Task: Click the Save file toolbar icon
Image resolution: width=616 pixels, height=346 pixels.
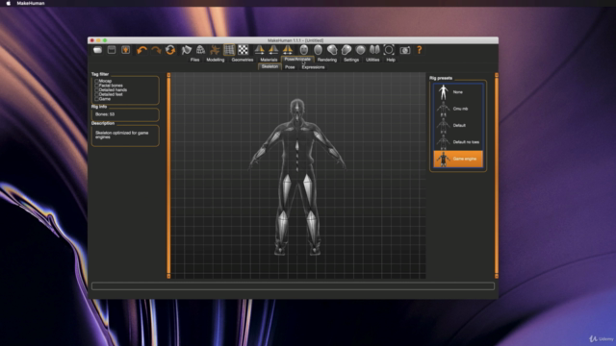Action: [126, 50]
